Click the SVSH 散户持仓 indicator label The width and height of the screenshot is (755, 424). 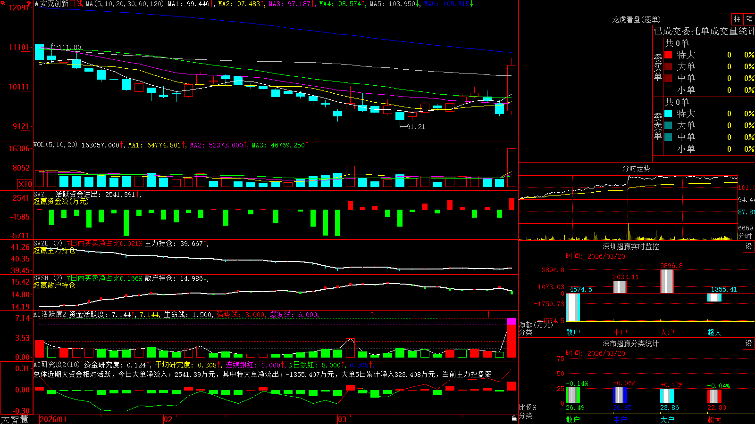48,278
